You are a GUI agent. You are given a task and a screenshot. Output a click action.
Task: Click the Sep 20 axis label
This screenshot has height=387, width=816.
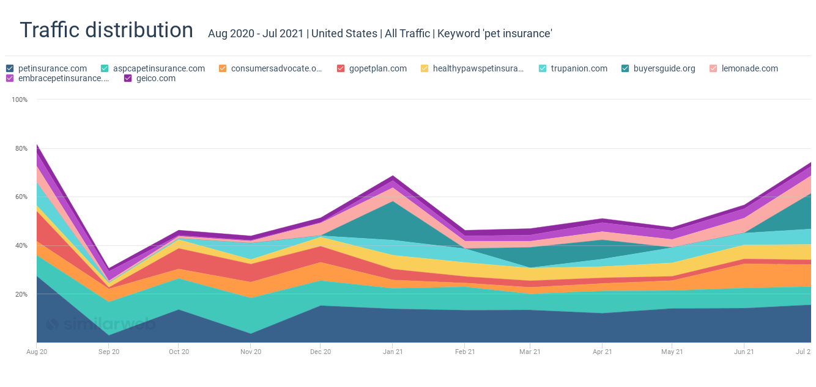click(x=109, y=352)
